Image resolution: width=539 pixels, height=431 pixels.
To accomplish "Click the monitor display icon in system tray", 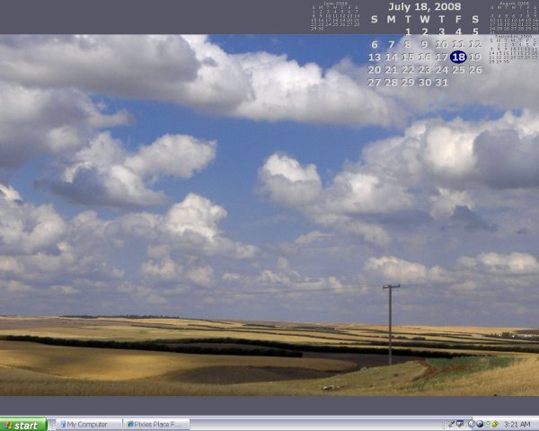I will [460, 424].
